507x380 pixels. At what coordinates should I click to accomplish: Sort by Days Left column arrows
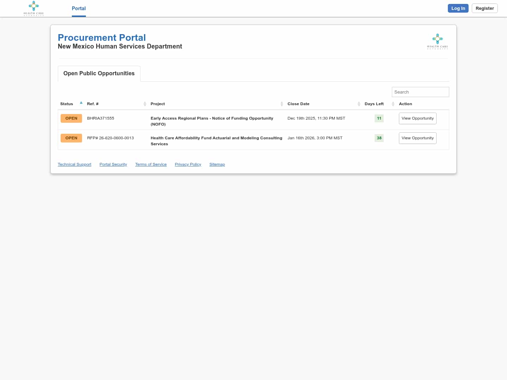393,104
